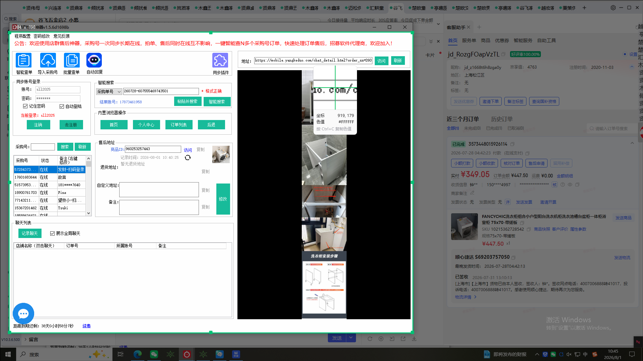Click the 核 icon in 收货信息 row

click(x=555, y=185)
